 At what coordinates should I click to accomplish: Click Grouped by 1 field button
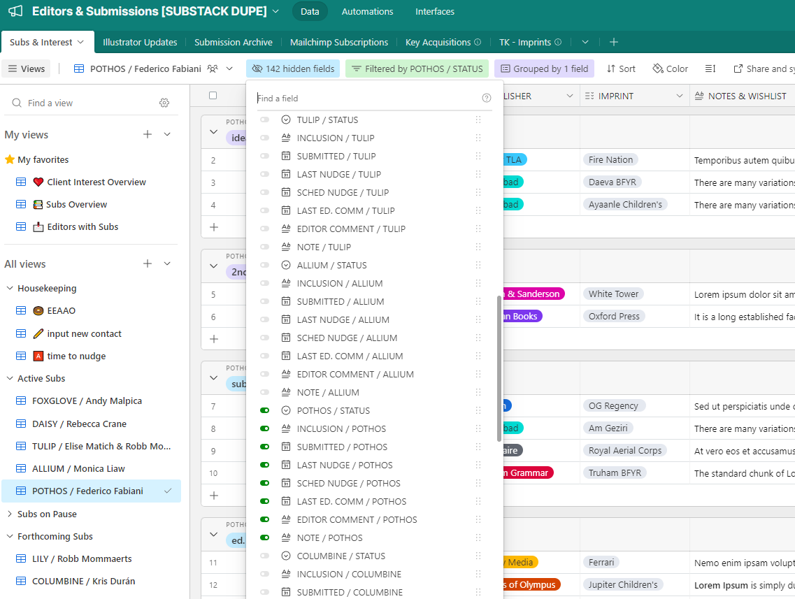point(544,68)
